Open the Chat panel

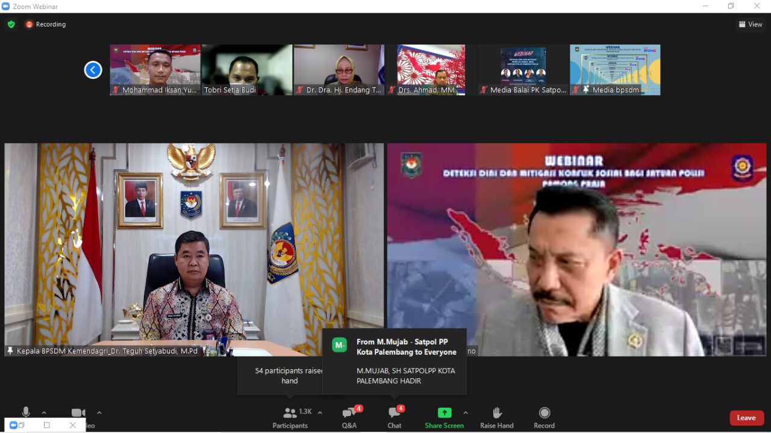395,417
